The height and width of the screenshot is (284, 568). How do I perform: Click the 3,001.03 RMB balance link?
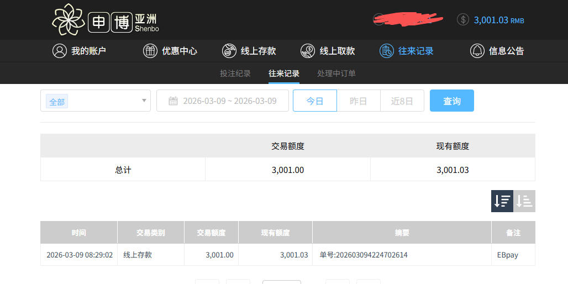(x=498, y=20)
